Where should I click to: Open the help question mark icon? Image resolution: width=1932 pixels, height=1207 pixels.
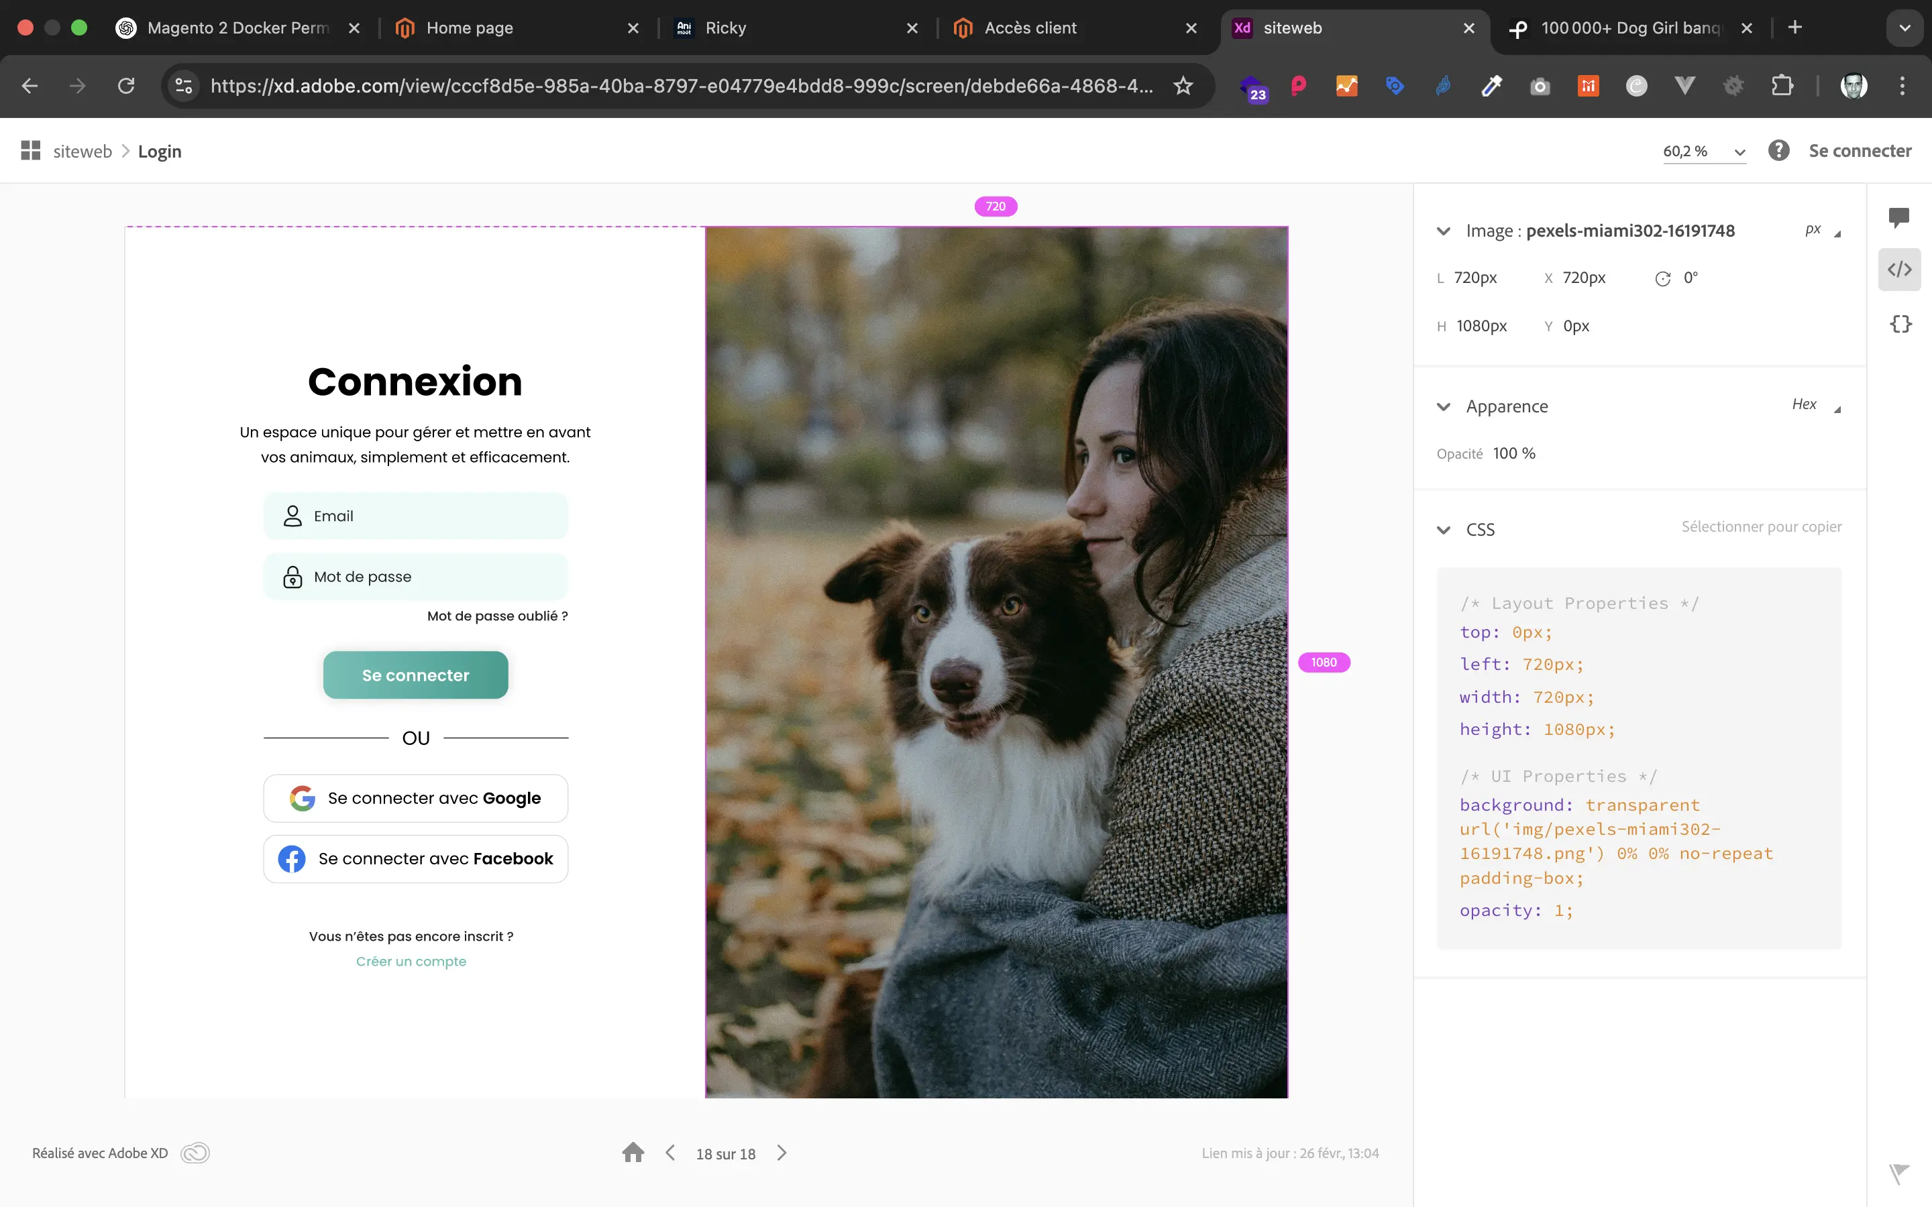click(1778, 151)
